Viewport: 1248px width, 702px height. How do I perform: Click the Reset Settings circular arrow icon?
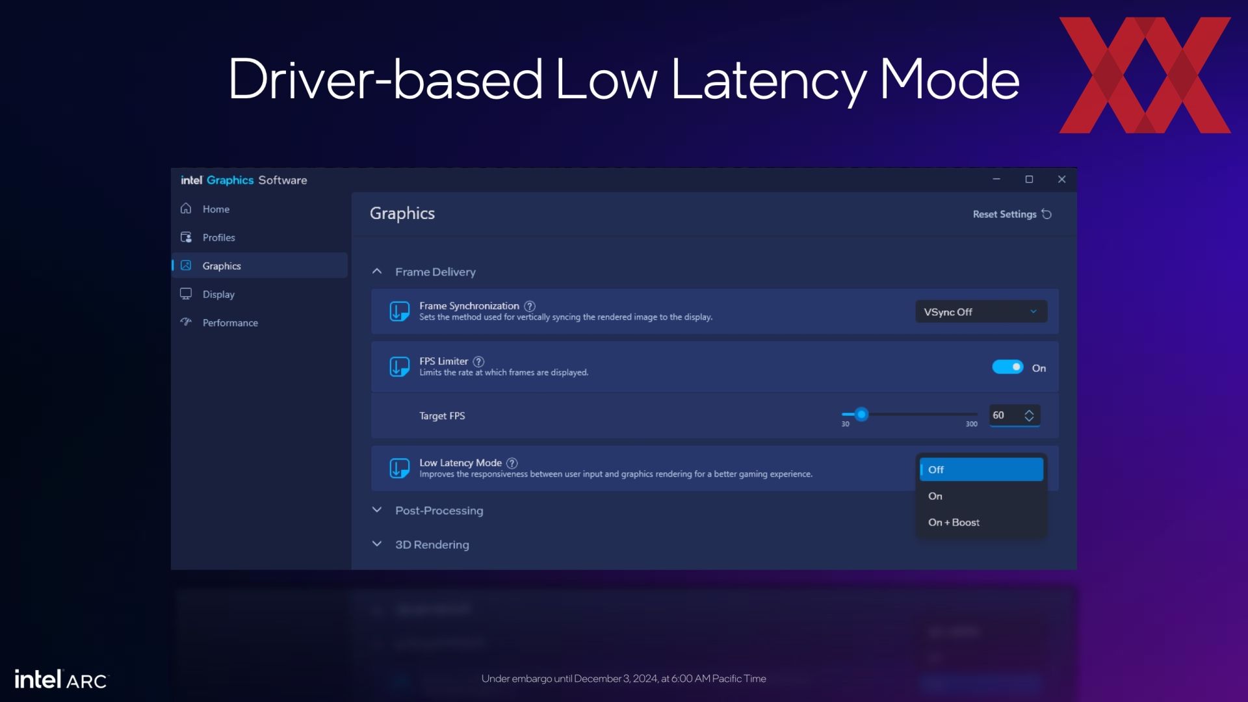(x=1046, y=214)
